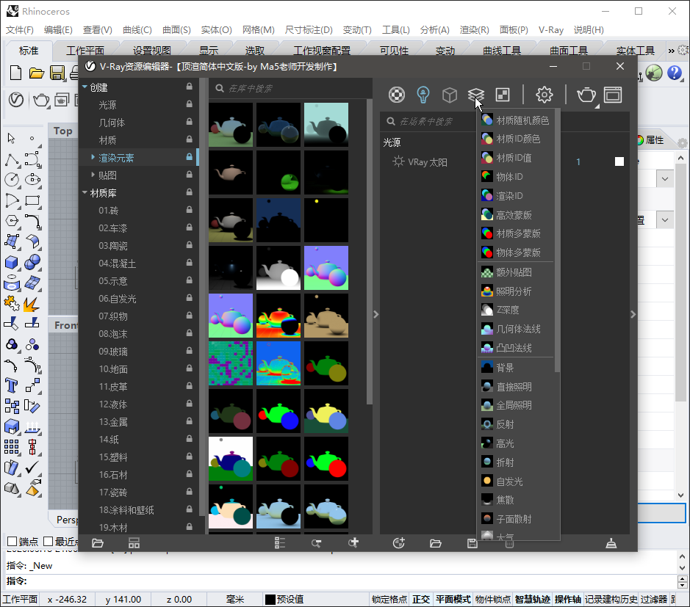Open the upper dropdown in properties panel
This screenshot has height=607, width=690.
click(665, 179)
